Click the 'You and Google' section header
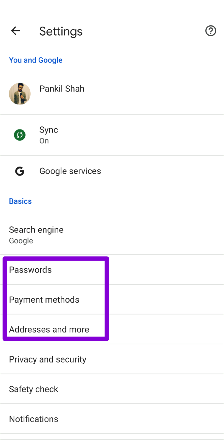Screen dimensions: 224x448 click(36, 60)
